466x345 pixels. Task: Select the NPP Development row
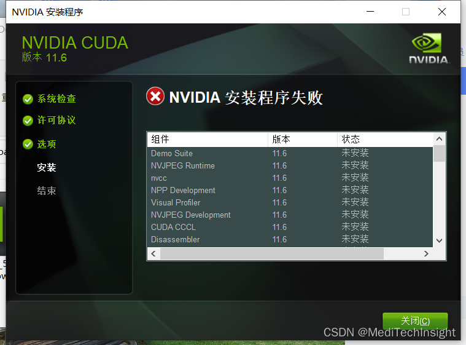tap(290, 190)
